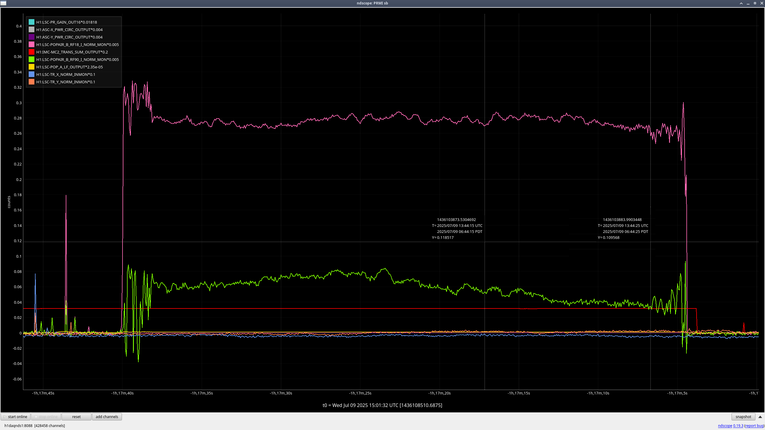Click the t0 timestamp label below the plot
This screenshot has height=430, width=765.
tap(382, 405)
